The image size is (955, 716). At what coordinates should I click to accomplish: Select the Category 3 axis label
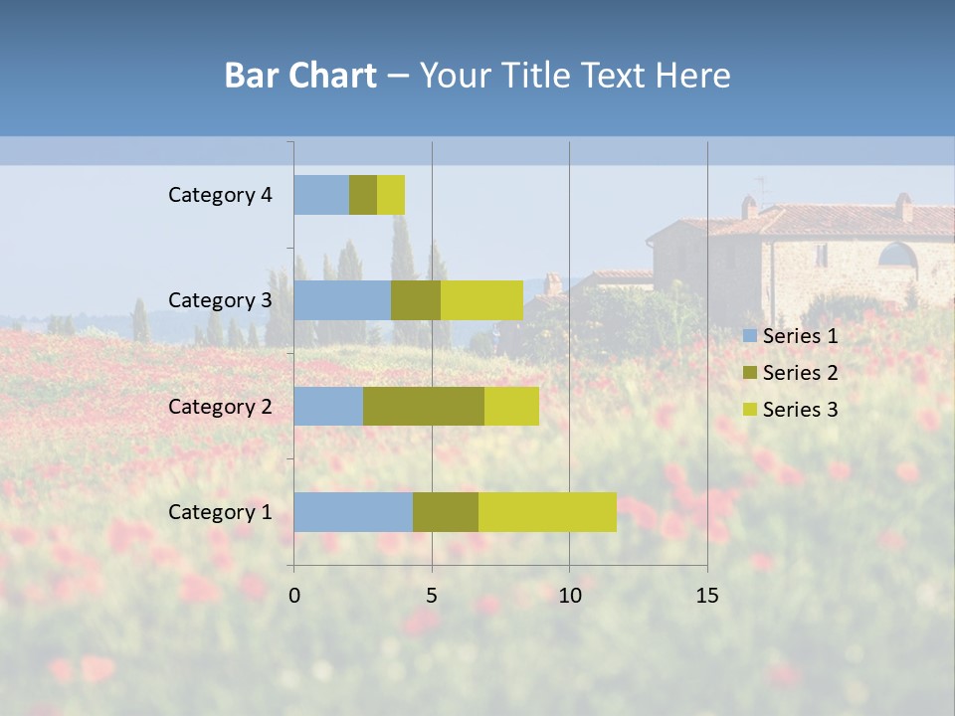(220, 300)
